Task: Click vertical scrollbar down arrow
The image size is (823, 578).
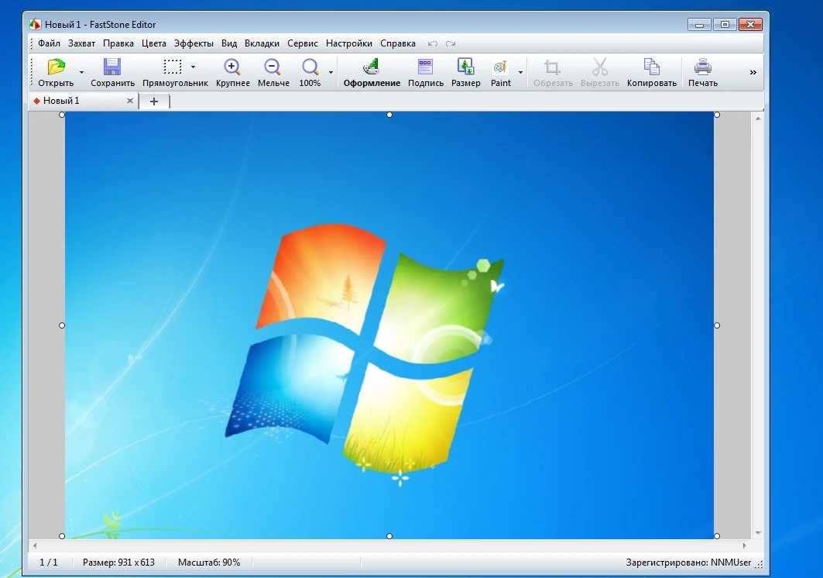Action: [758, 533]
